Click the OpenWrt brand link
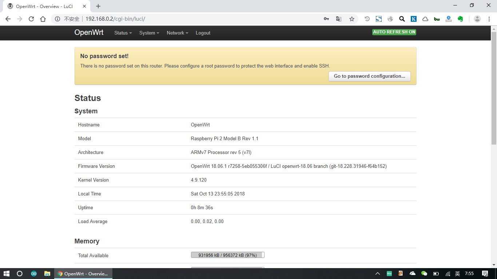Screen dimensions: 497x279 (89, 32)
